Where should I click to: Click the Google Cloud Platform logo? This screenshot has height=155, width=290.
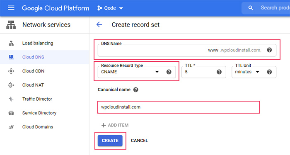[56, 8]
